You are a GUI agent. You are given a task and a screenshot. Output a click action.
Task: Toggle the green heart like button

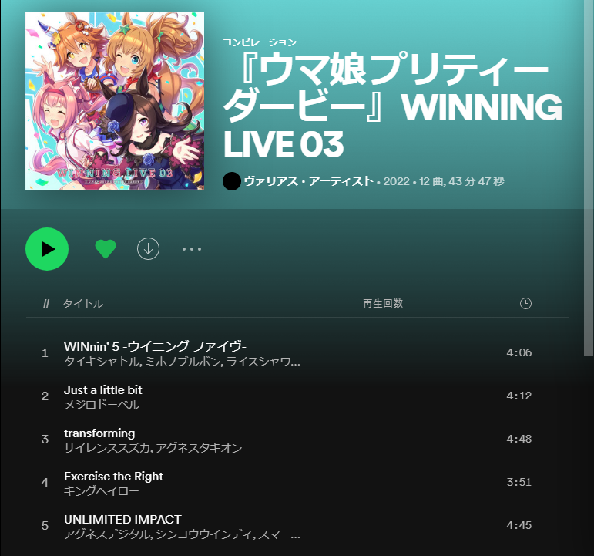pos(106,249)
